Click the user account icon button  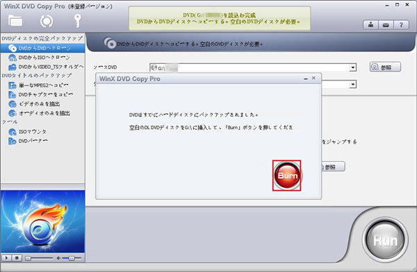[370, 25]
